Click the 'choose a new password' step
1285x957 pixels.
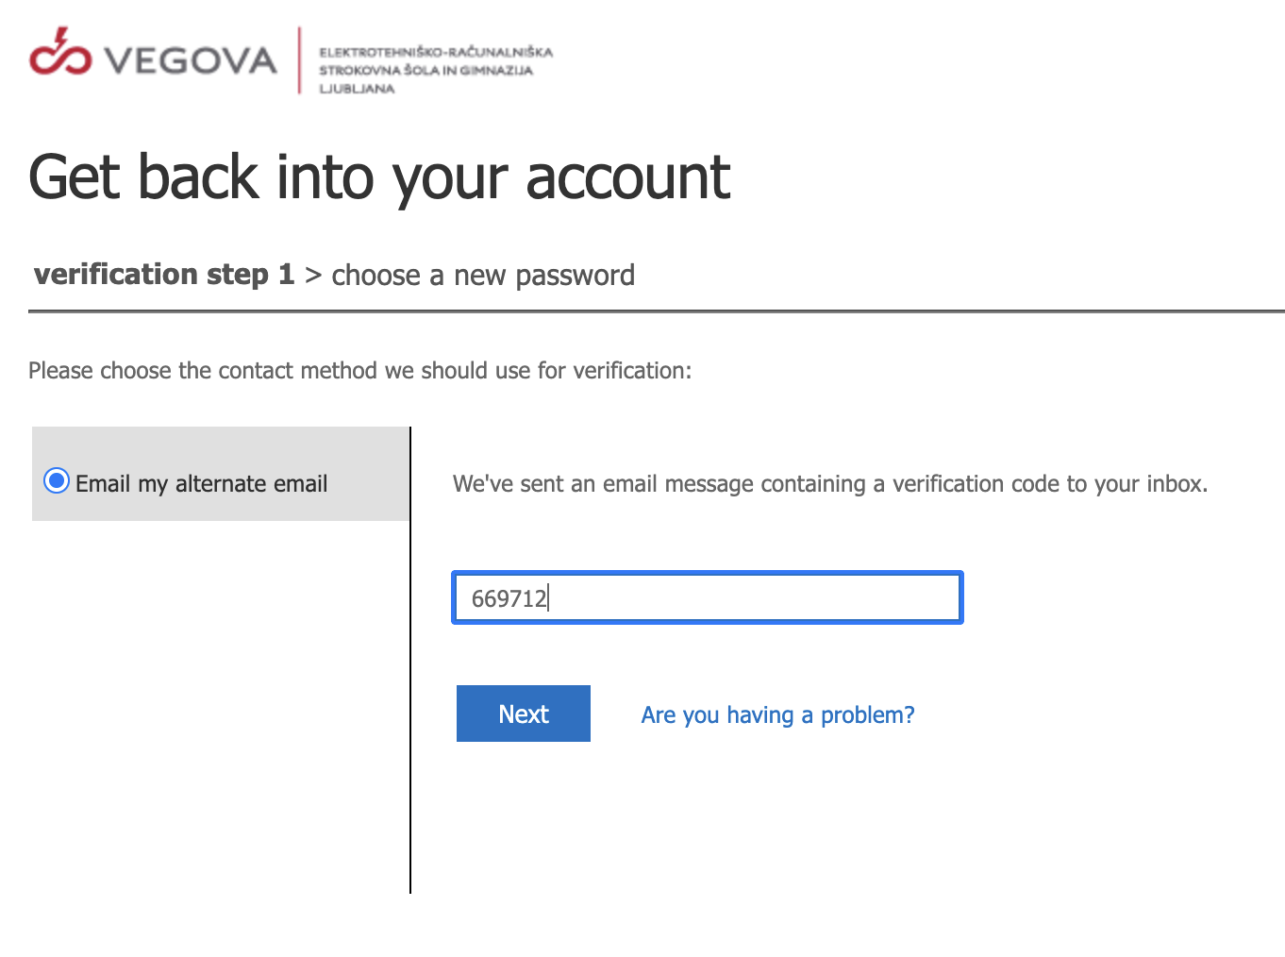coord(483,276)
